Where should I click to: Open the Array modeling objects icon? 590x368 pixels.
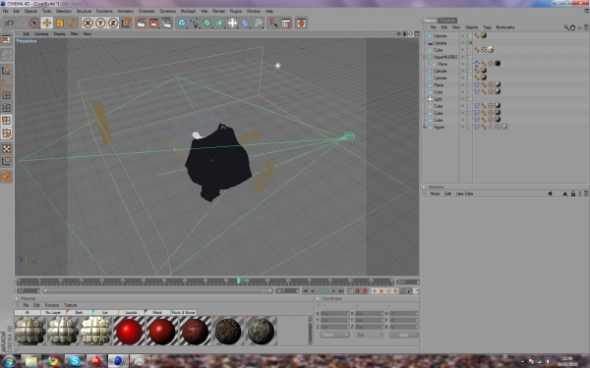click(219, 24)
